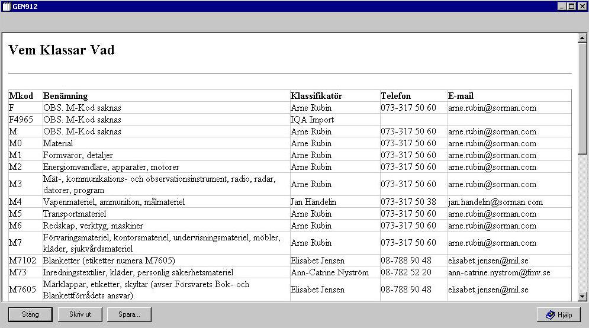Click OBS. M-Kod saknas in the F4965 row
The width and height of the screenshot is (589, 328).
click(82, 120)
